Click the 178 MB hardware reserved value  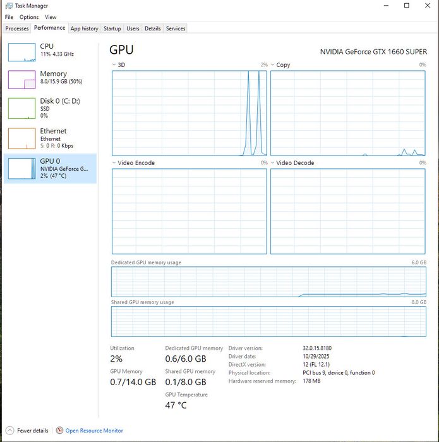311,381
